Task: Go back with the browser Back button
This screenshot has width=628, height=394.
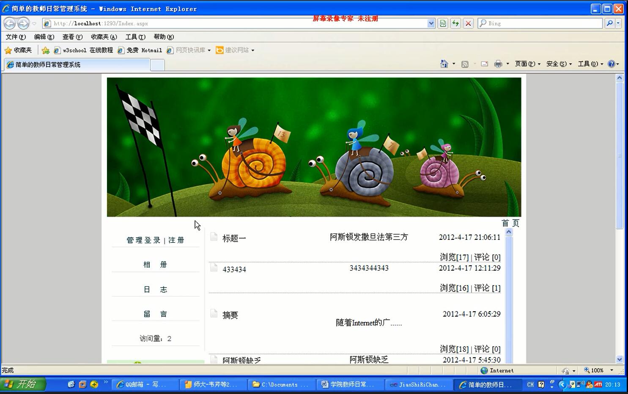Action: click(10, 23)
